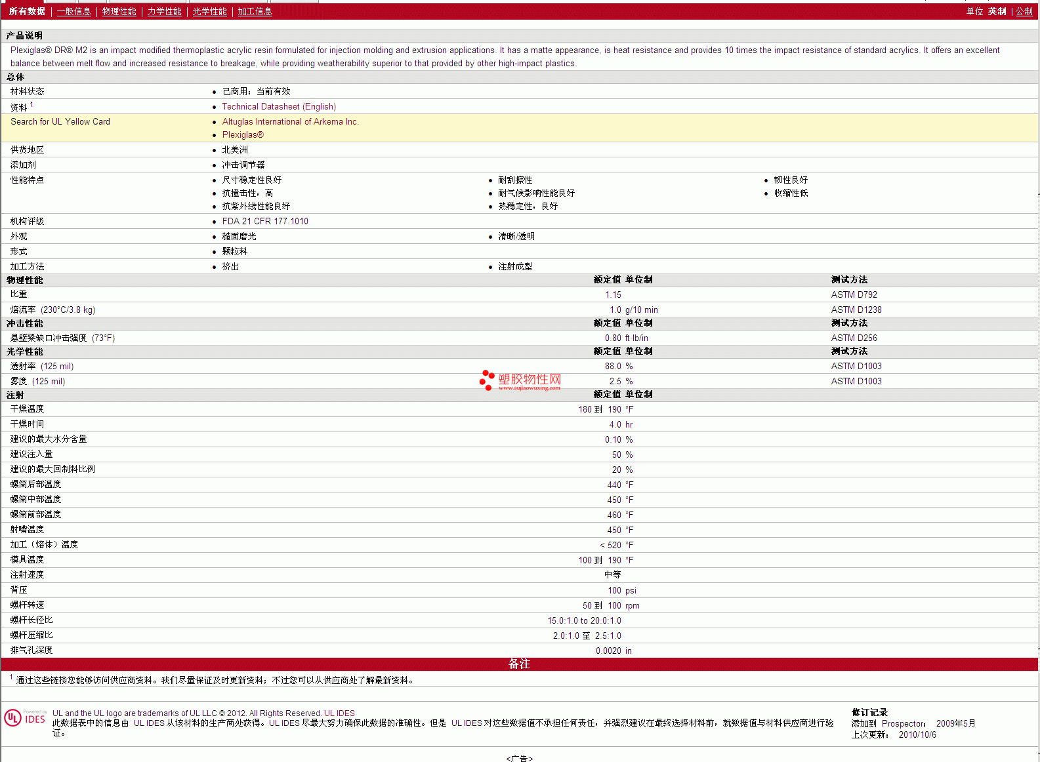Click the 2010/10/6 last updated date
1040x762 pixels.
917,735
